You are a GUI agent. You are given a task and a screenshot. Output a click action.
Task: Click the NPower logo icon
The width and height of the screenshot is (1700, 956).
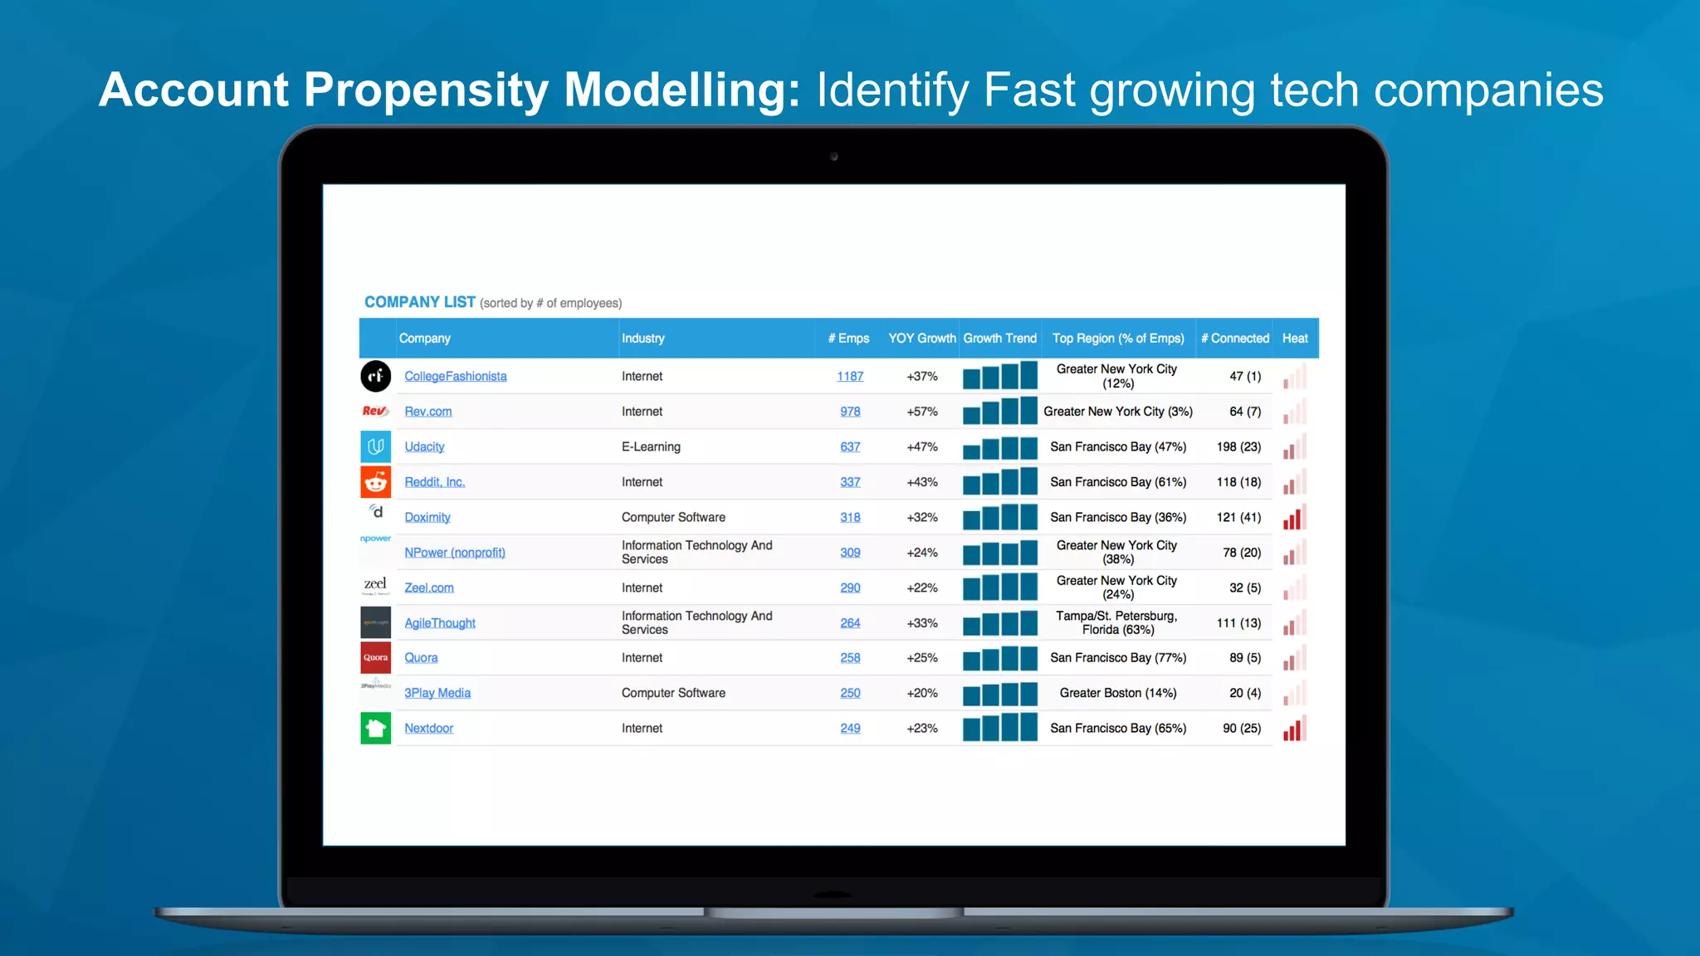(375, 539)
